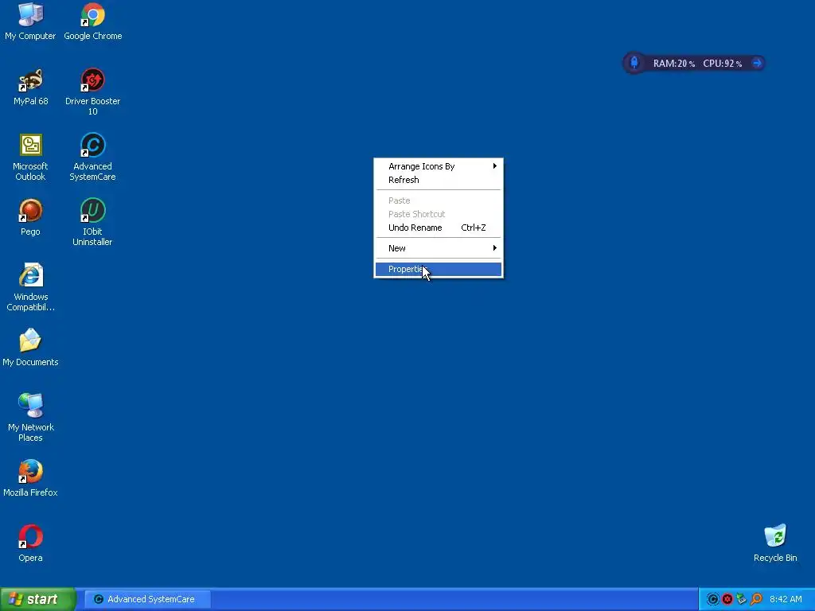Expand the New submenu
Viewport: 815px width, 611px height.
click(439, 248)
